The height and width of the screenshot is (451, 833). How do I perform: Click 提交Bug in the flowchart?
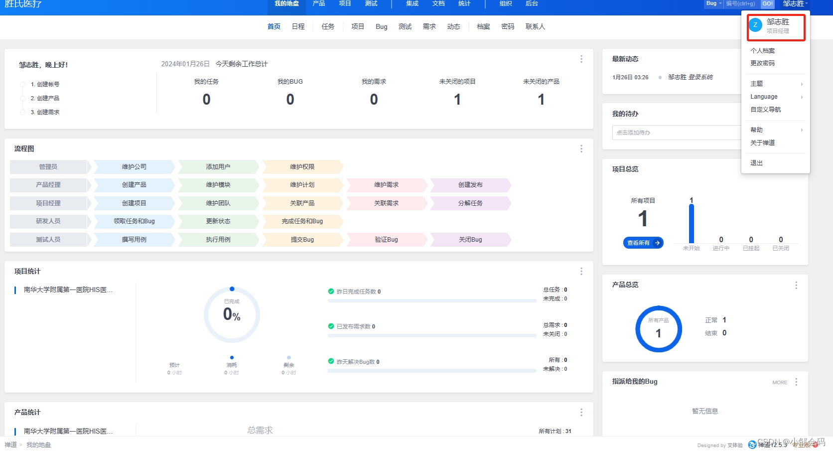click(302, 240)
